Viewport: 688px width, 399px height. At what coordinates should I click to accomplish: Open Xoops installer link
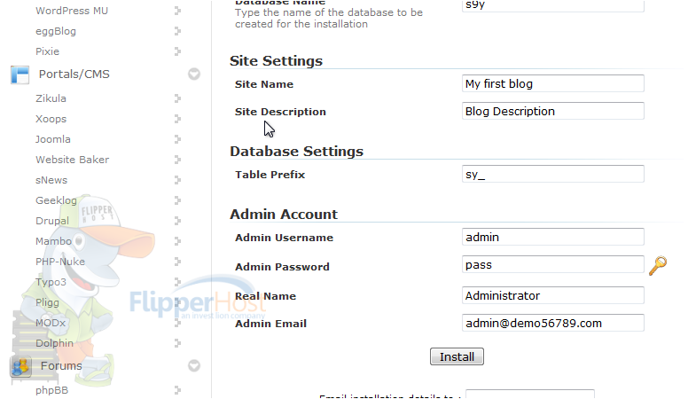coord(51,119)
